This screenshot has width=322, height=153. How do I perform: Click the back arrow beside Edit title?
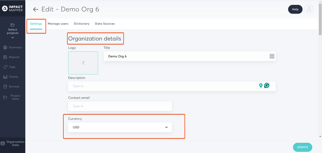click(35, 9)
